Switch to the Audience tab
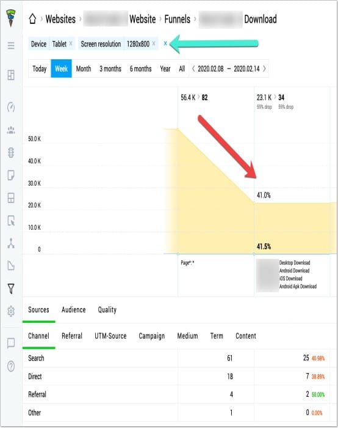 pyautogui.click(x=74, y=310)
